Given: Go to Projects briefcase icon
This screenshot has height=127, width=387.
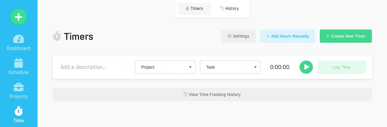Looking at the screenshot, I should [19, 87].
